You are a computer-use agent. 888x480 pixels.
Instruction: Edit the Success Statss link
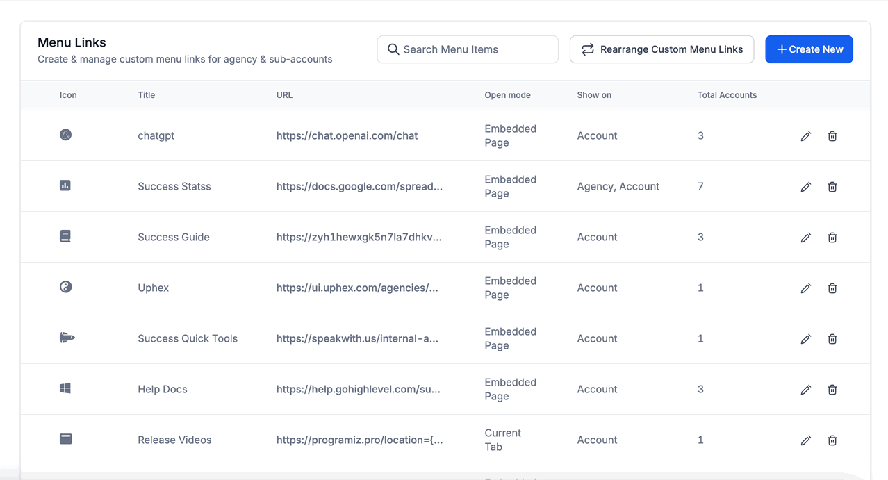[x=805, y=187]
